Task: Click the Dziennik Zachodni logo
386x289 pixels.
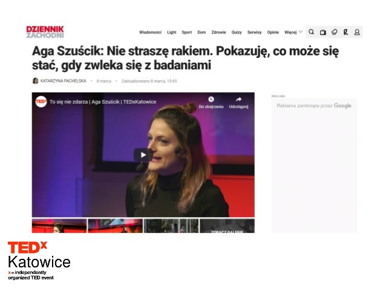Action: point(45,32)
